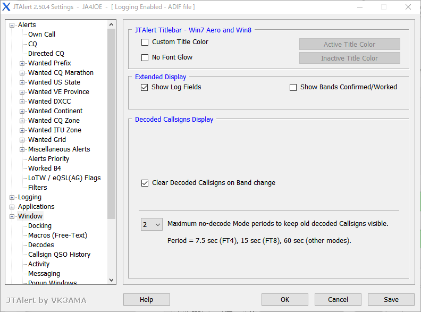
Task: Collapse the Window tree node
Action: (12, 216)
